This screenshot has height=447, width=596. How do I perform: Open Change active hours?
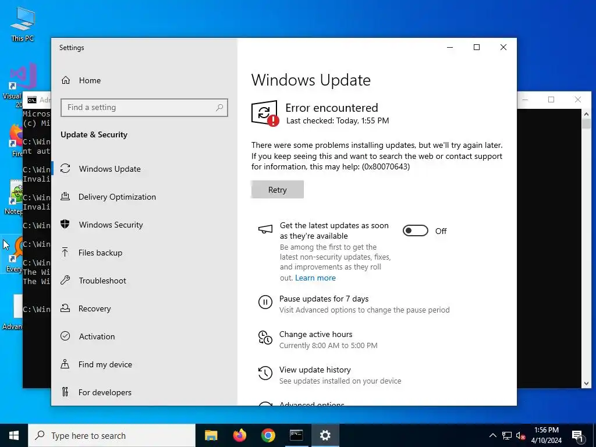[x=316, y=334]
